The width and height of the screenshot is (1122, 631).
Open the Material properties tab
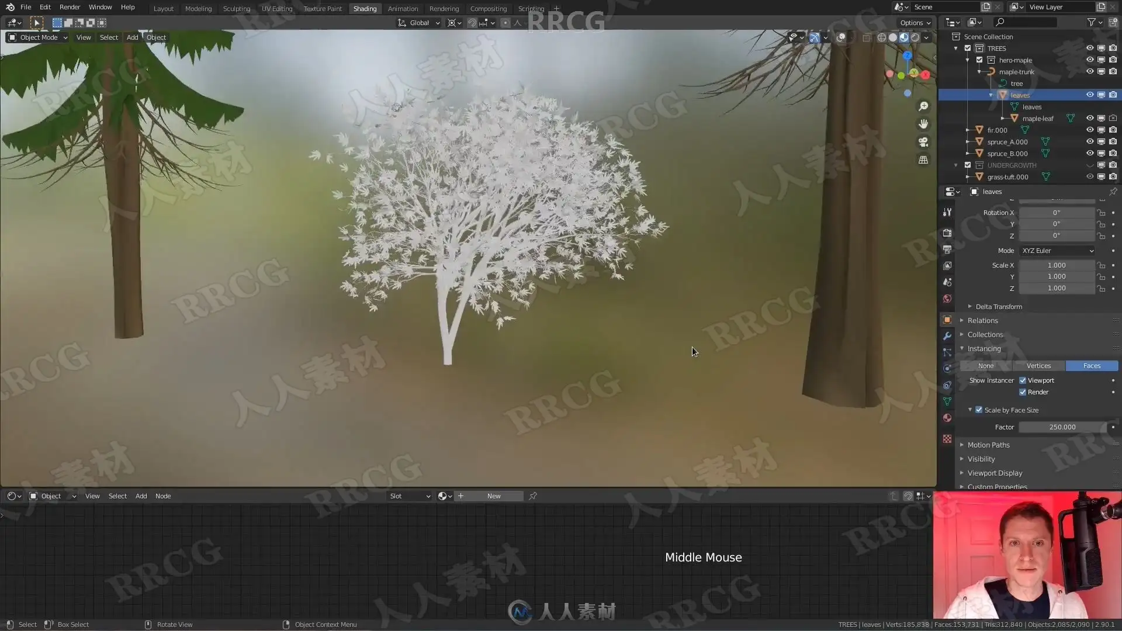(947, 418)
